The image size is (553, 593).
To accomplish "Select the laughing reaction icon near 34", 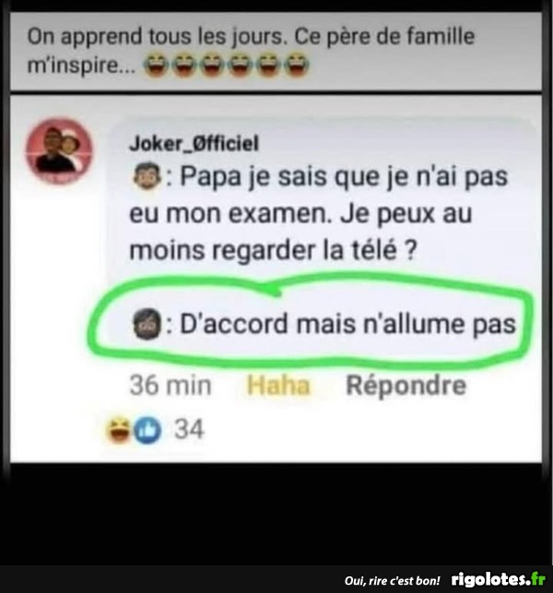I will [119, 430].
